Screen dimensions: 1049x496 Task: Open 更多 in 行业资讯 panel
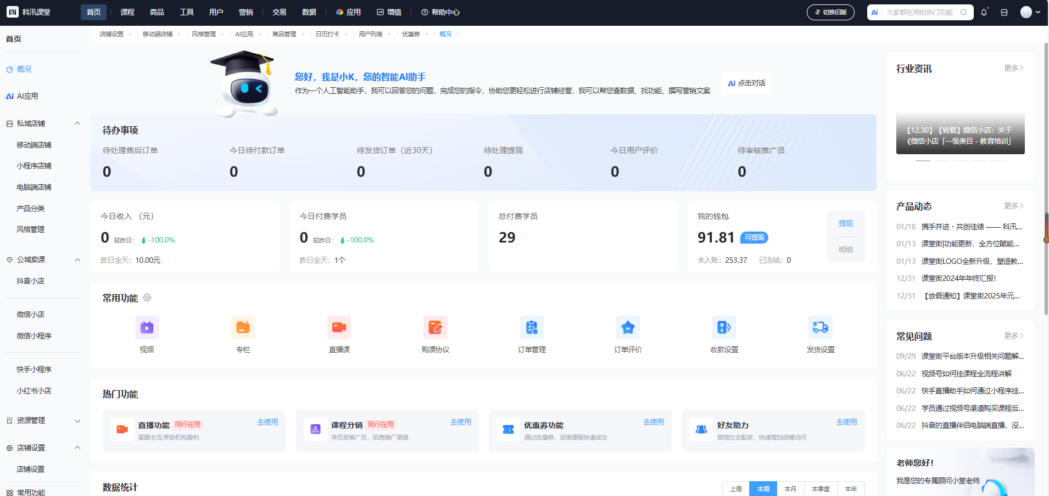click(1014, 68)
